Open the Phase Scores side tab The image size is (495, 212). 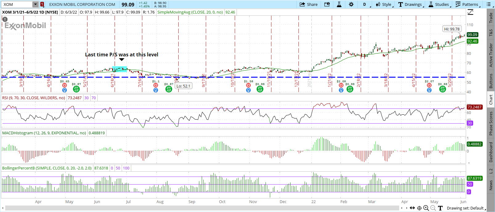[491, 123]
